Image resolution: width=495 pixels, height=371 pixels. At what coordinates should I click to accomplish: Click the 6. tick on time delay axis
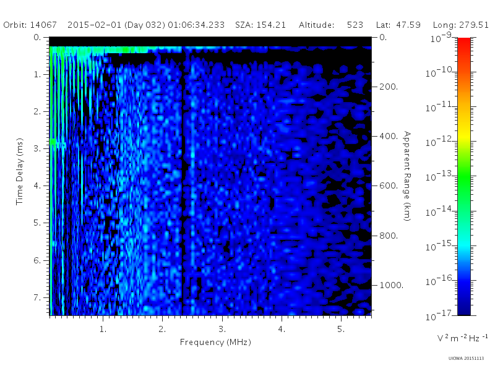coord(37,260)
